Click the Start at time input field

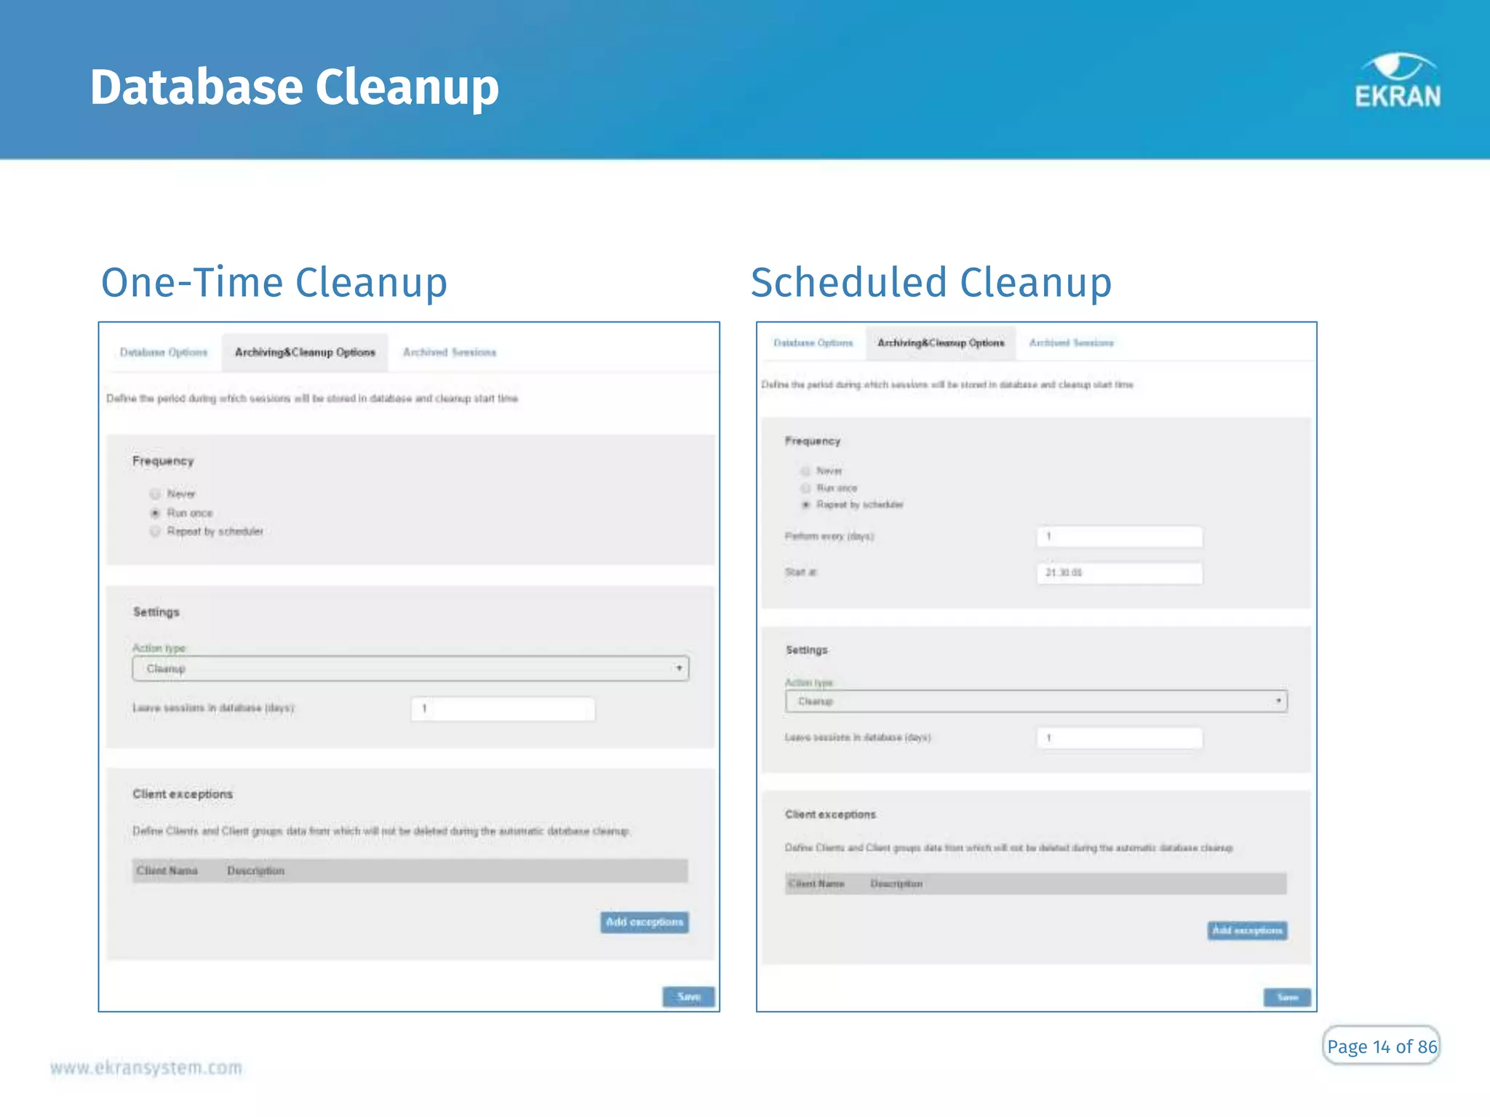(1119, 573)
